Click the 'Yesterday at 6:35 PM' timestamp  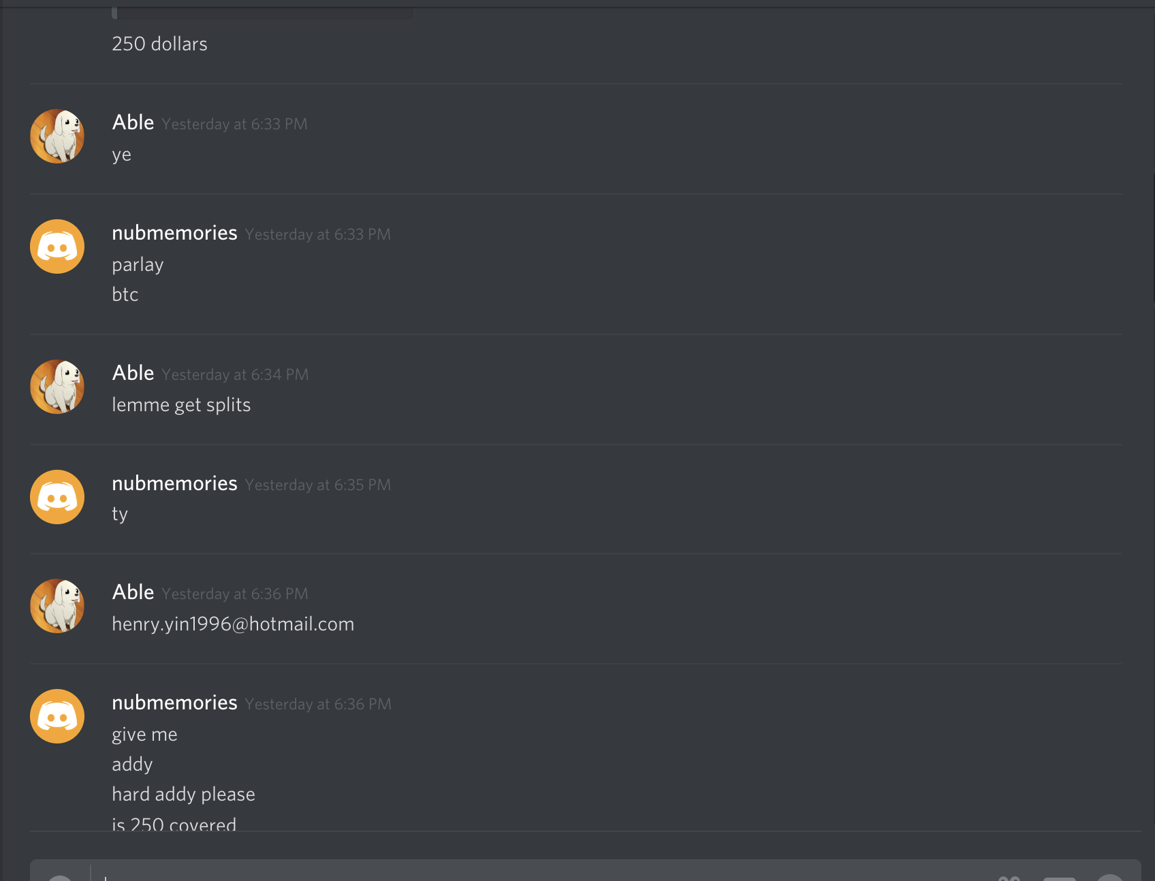[x=318, y=485]
